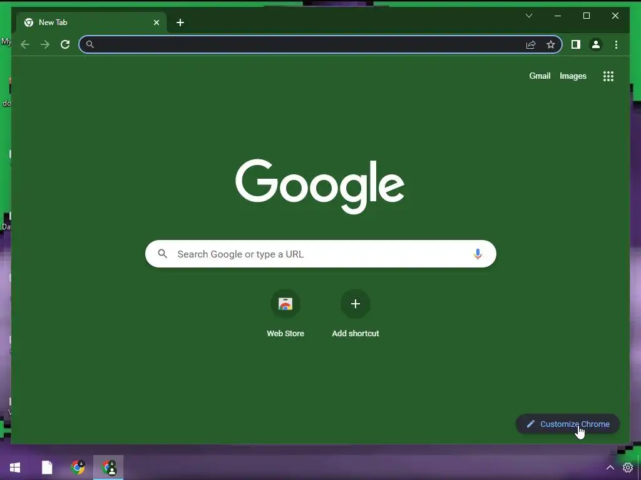Open the Windows Start menu
This screenshot has height=480, width=641.
15,467
